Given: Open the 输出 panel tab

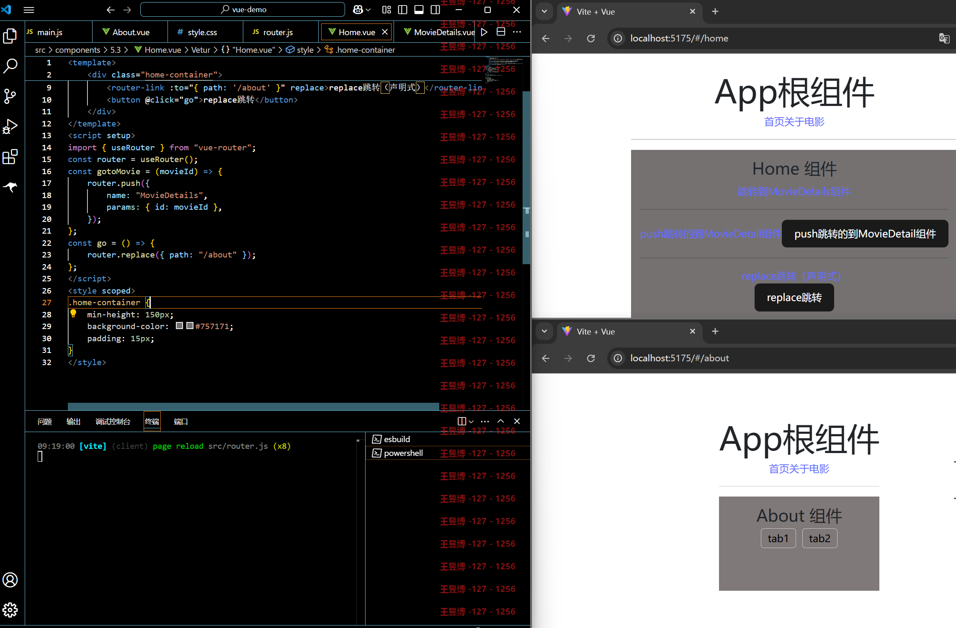Looking at the screenshot, I should 73,421.
